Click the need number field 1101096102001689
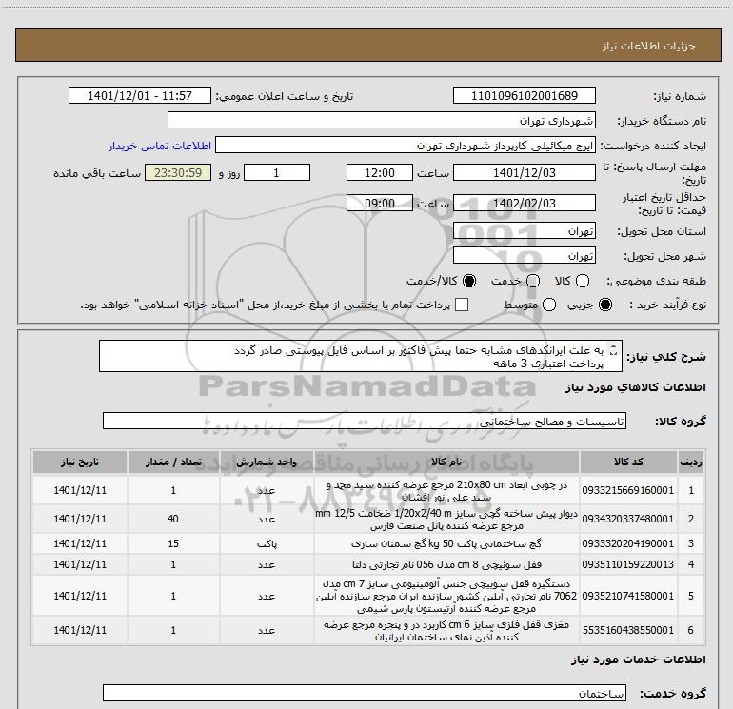Viewport: 733px width, 709px height. coord(524,96)
